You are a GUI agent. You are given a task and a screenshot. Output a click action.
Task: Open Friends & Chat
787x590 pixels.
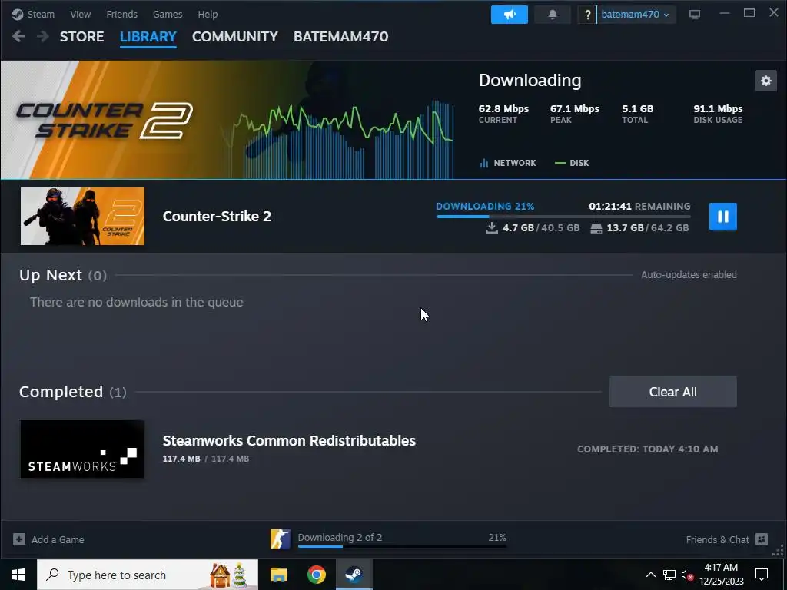coord(718,540)
